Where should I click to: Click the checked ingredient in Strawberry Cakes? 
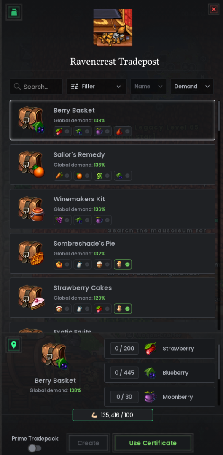point(123,309)
